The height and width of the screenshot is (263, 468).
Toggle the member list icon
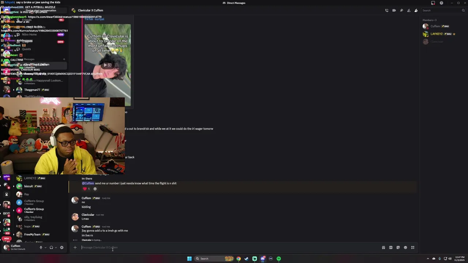[416, 10]
